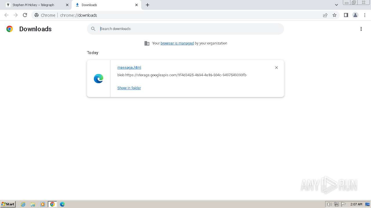Click the Chrome logo next to Downloads
The width and height of the screenshot is (371, 208).
(x=10, y=29)
